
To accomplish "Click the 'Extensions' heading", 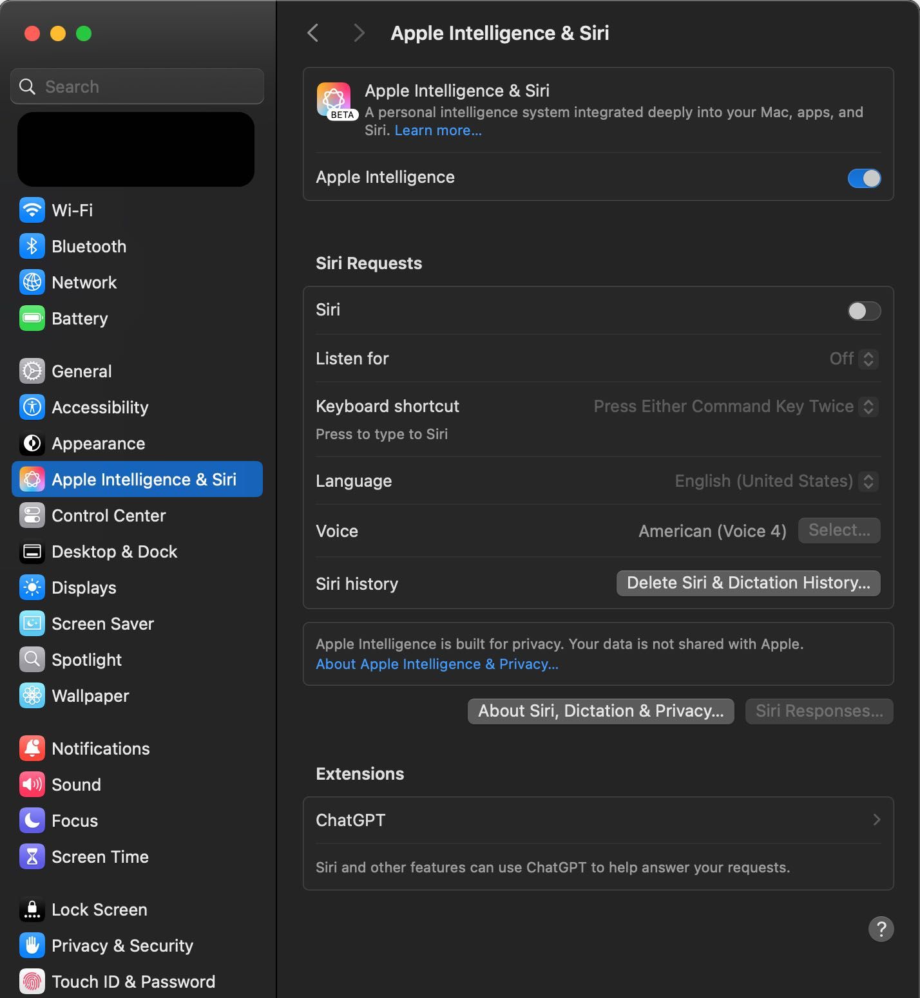I will coord(359,774).
